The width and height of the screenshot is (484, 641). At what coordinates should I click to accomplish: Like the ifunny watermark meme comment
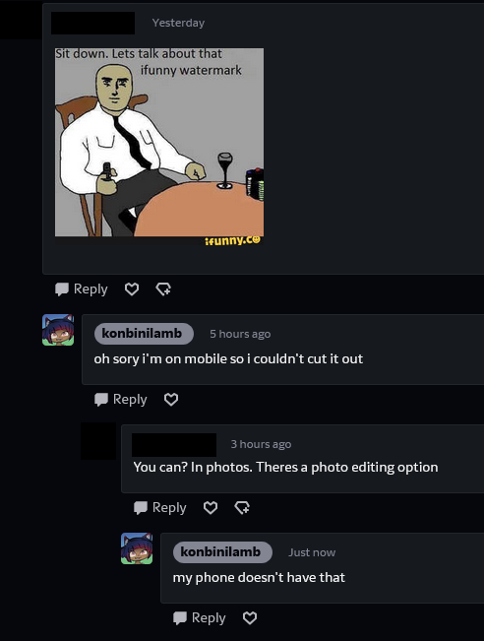[x=132, y=289]
